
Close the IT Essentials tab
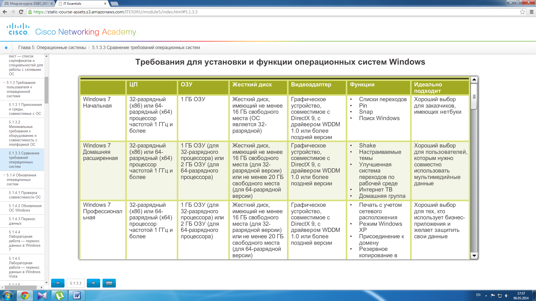[x=105, y=4]
